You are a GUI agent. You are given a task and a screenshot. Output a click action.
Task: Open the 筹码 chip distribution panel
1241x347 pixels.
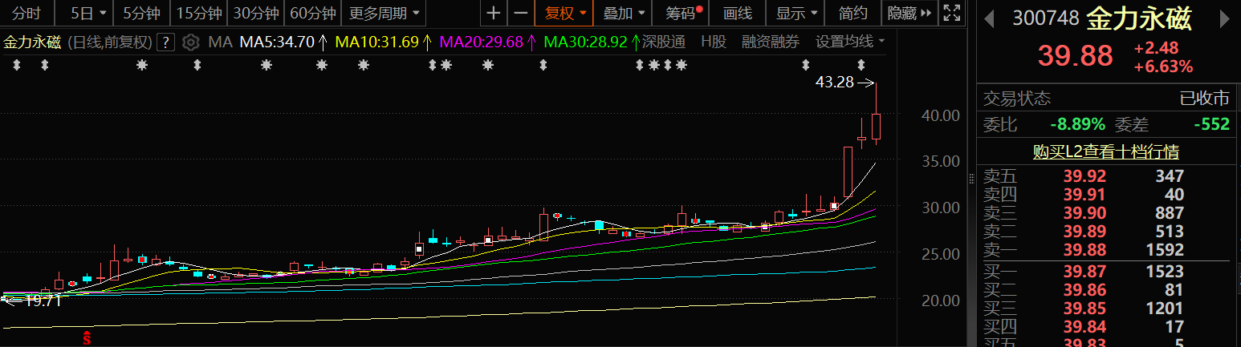point(682,13)
